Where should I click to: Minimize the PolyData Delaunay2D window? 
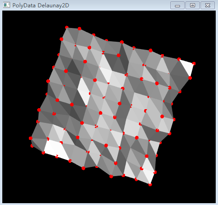pyautogui.click(x=177, y=6)
